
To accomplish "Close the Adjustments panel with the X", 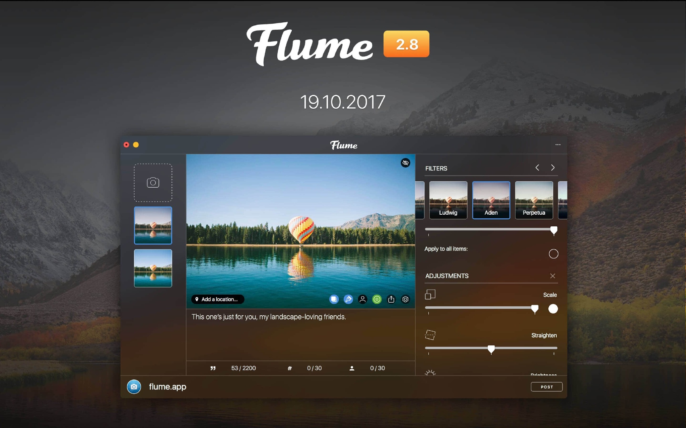I will click(553, 276).
